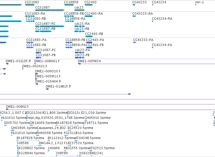The width and height of the screenshot is (215, 157).
Task: Select the DME1-002K01.F label
Action: tap(35, 66)
